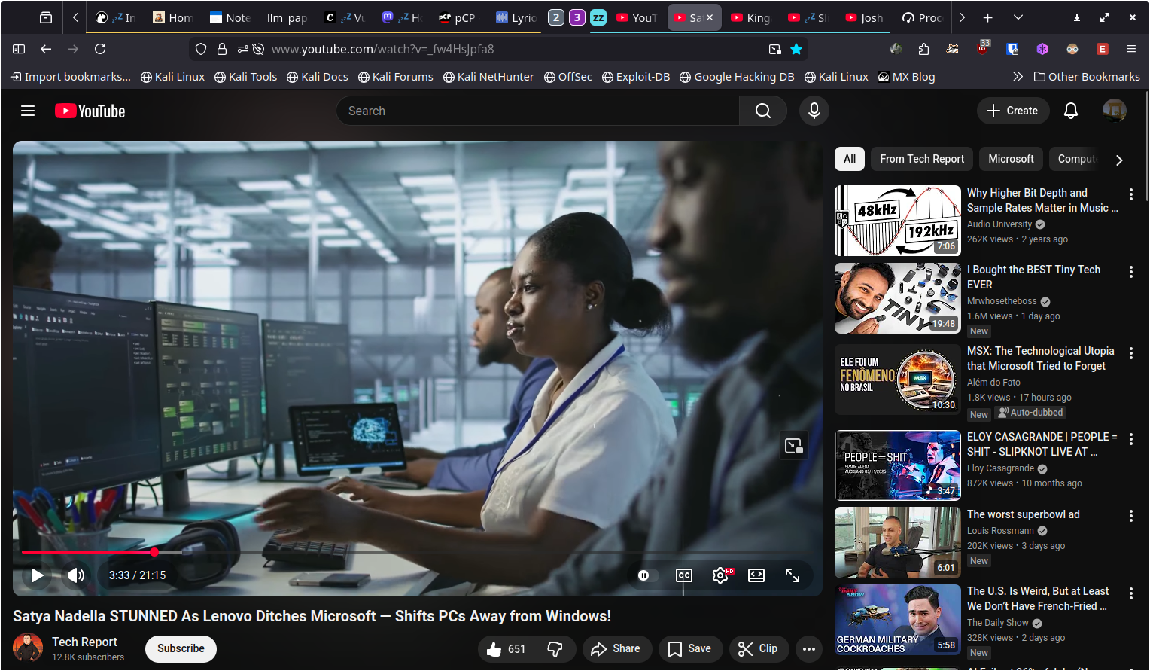Image resolution: width=1150 pixels, height=671 pixels.
Task: Expand the list all tabs dropdown
Action: coord(1018,17)
